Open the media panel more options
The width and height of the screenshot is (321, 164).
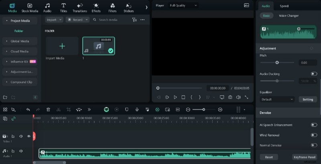[142, 20]
